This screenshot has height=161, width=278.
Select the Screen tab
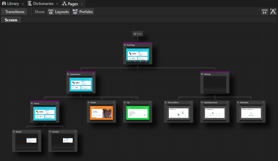pos(11,20)
